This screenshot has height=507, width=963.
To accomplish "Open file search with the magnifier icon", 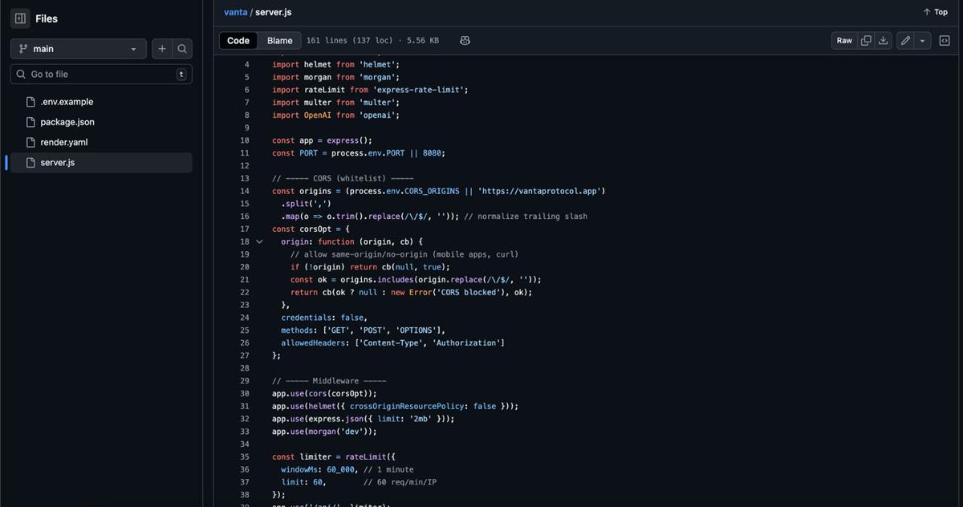I will tap(182, 49).
